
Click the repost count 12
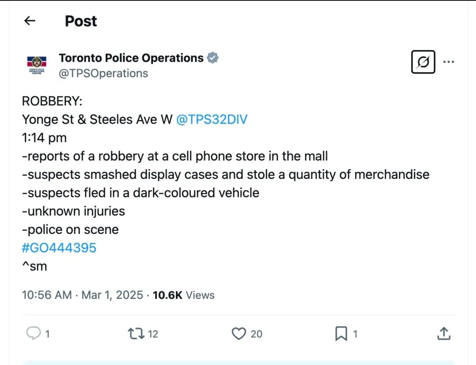[153, 334]
